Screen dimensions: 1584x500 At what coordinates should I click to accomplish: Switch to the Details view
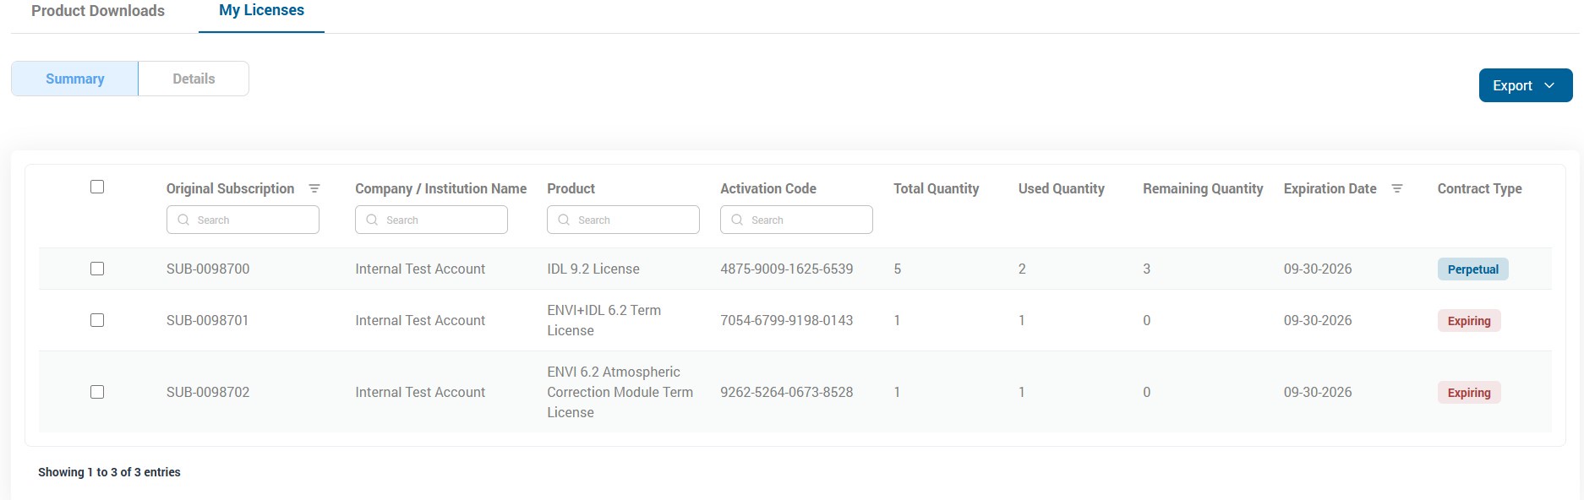(x=194, y=79)
